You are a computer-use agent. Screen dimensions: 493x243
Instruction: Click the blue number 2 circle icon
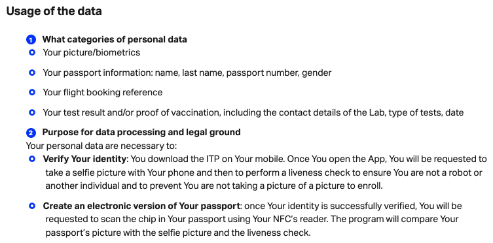coord(31,133)
